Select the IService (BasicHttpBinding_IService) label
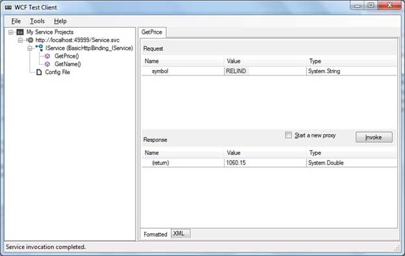405x256 pixels. [89, 48]
